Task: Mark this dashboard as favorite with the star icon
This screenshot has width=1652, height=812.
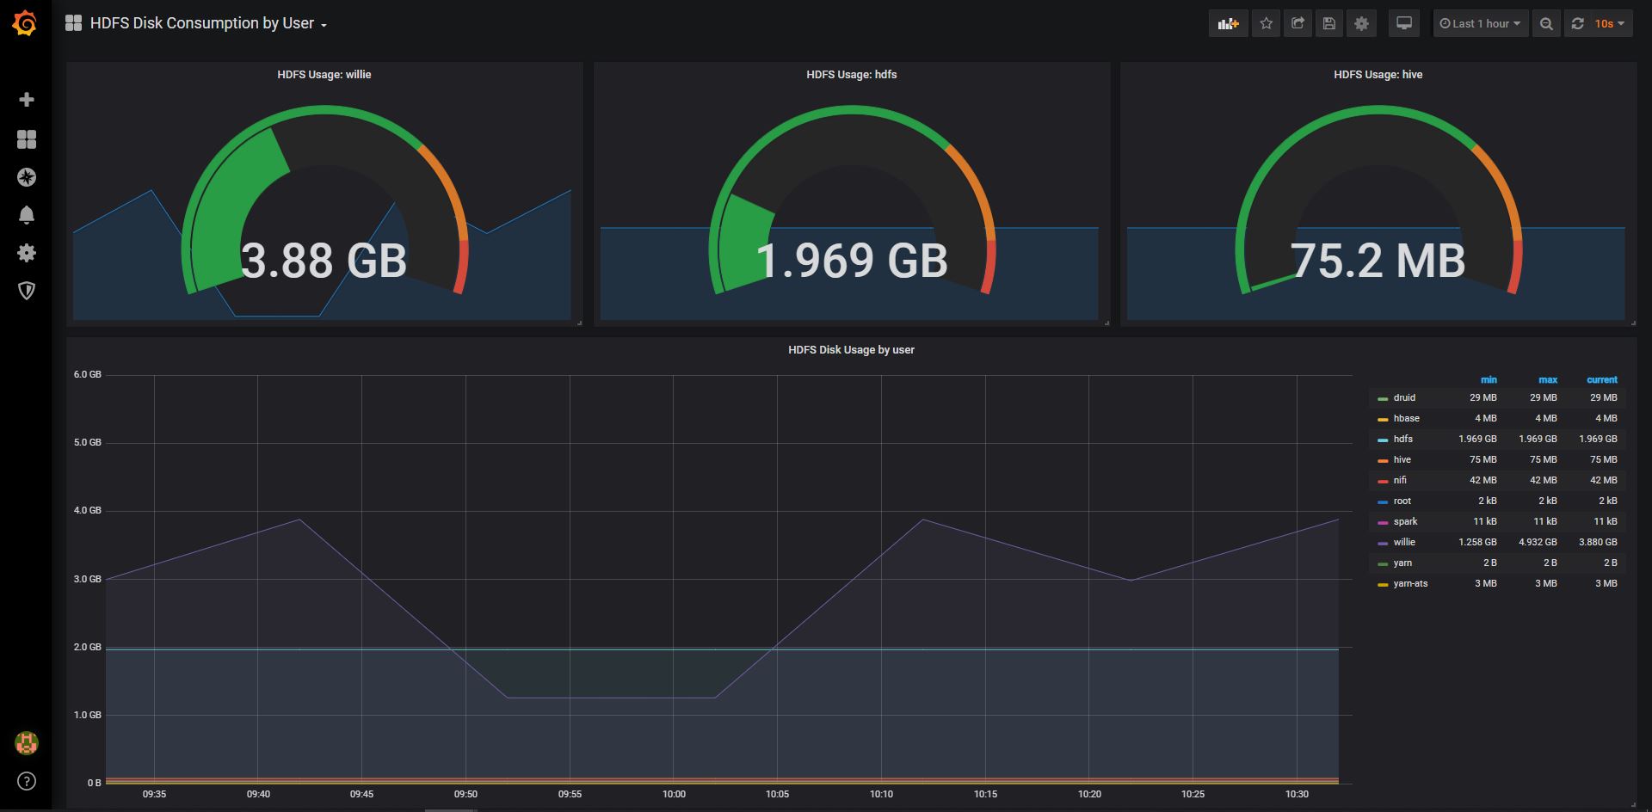Action: pos(1265,23)
